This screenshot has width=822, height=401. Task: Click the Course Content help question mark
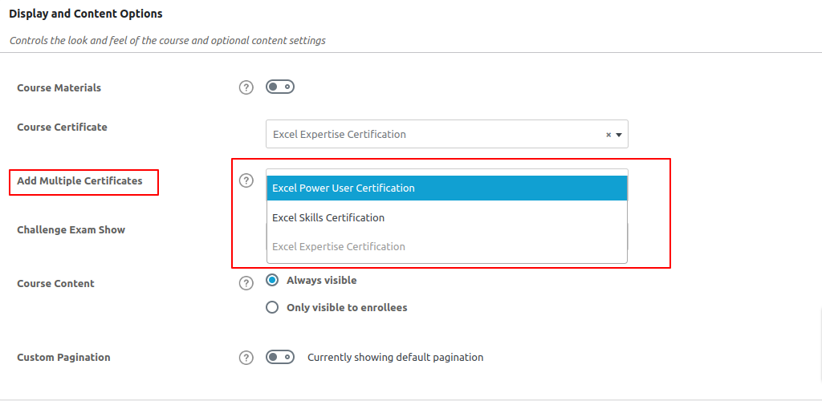tap(246, 283)
